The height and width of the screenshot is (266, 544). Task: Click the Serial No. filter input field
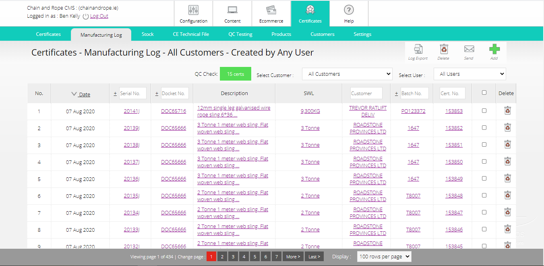pyautogui.click(x=132, y=94)
